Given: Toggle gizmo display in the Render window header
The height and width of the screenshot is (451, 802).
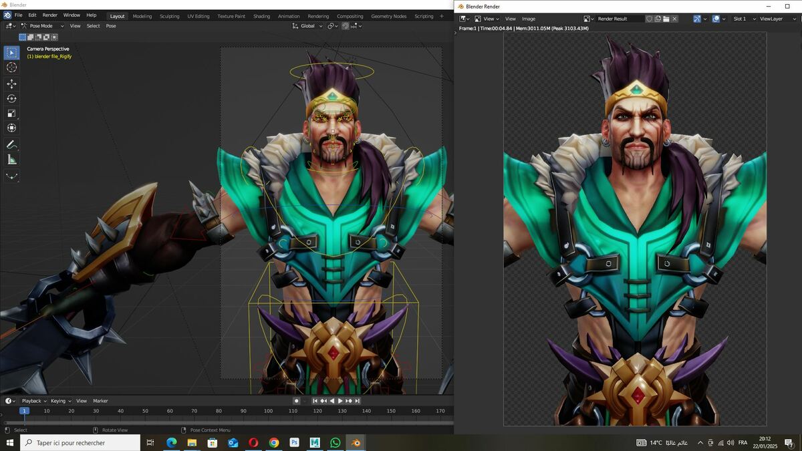Looking at the screenshot, I should [x=697, y=19].
